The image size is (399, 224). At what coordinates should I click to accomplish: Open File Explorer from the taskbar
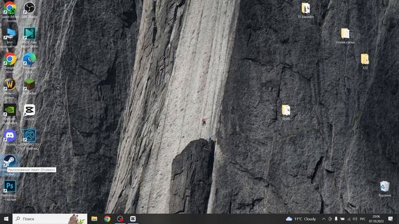(x=94, y=218)
